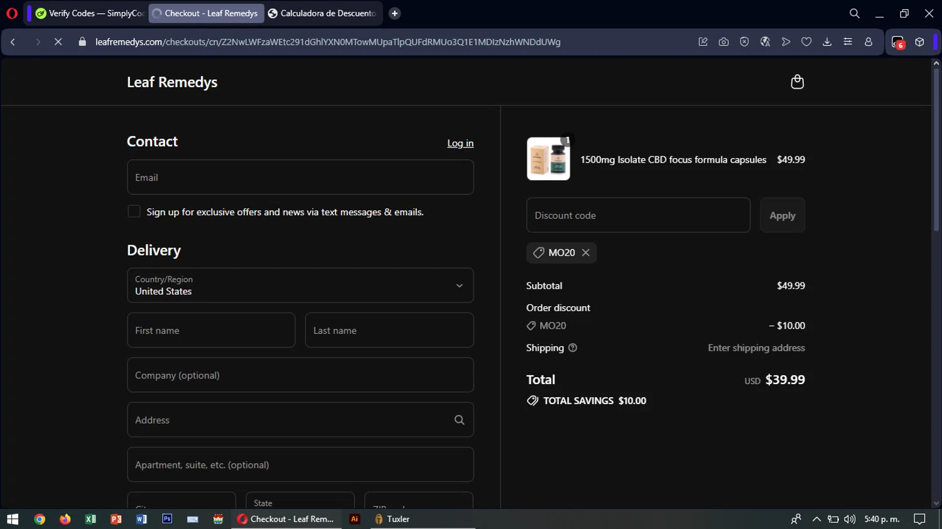Open the downloads icon
942x529 pixels.
pos(827,42)
